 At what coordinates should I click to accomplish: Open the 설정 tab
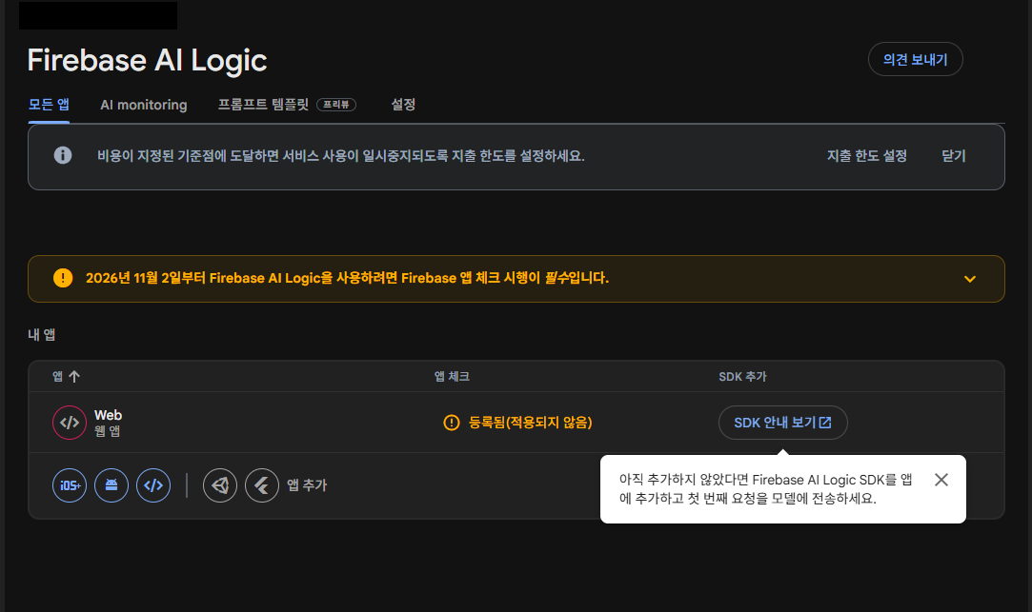coord(403,105)
